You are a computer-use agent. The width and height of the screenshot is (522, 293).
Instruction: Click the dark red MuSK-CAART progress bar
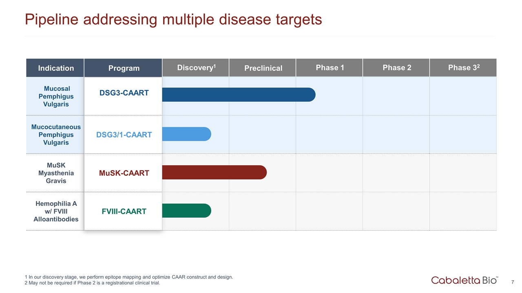tap(214, 173)
